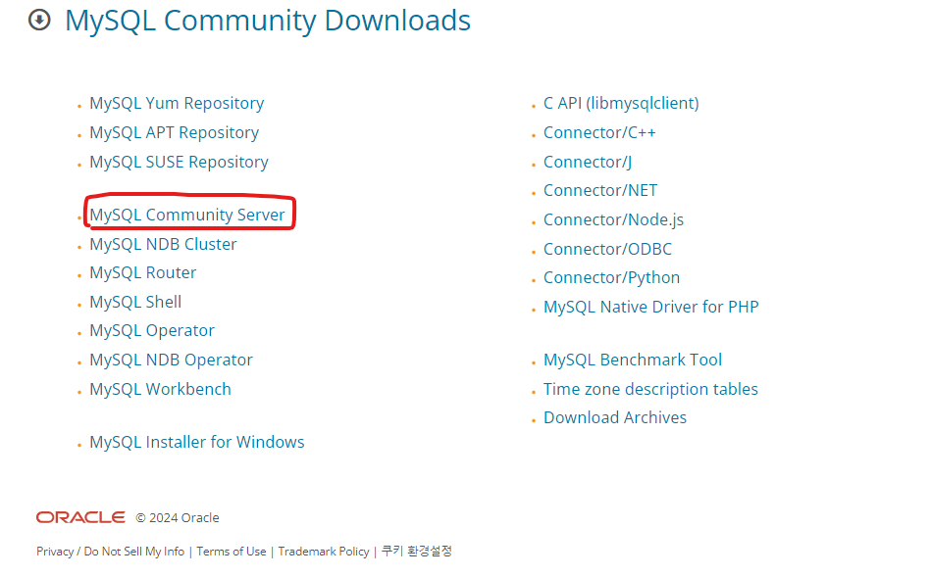Viewport: 931px width, 578px height.
Task: Select the MySQL Shell link
Action: point(135,302)
